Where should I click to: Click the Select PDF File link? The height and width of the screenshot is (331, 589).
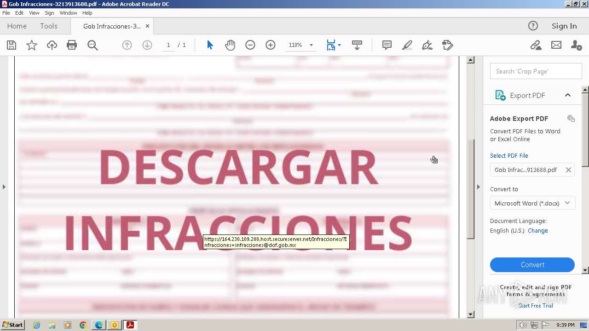tap(509, 156)
